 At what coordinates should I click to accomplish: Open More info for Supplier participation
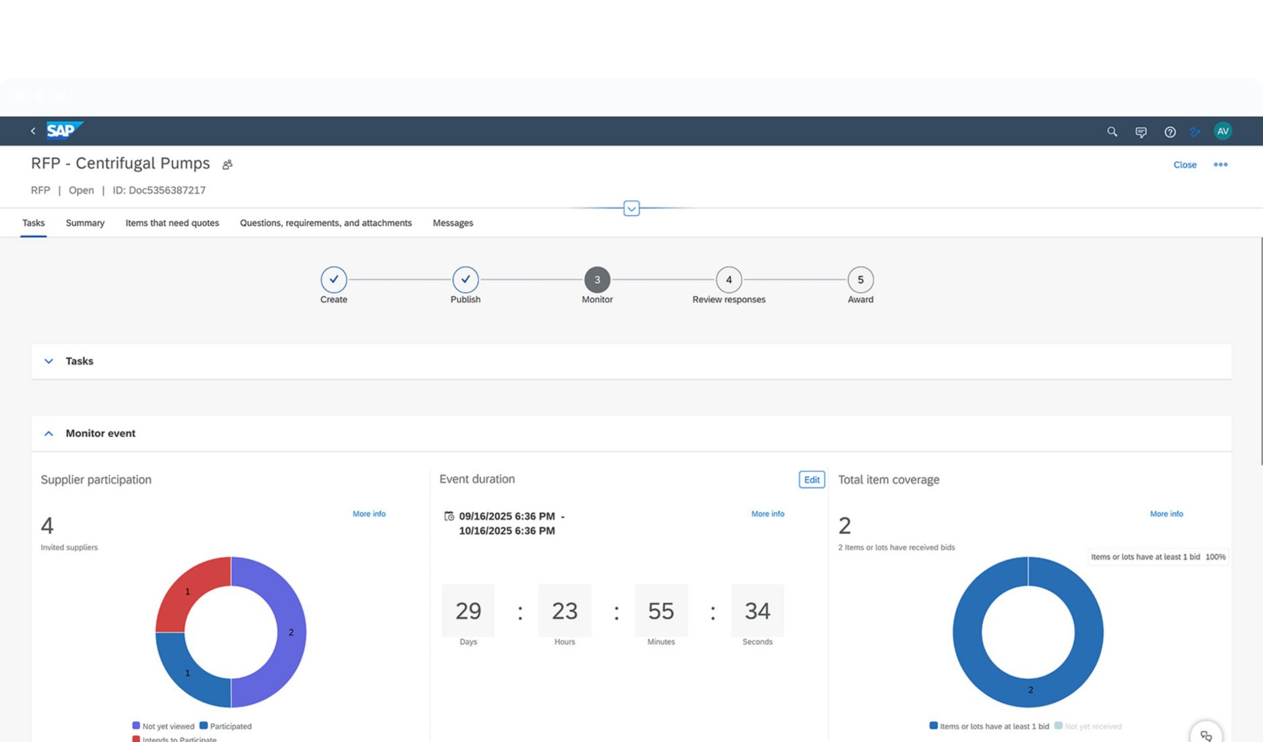coord(369,514)
